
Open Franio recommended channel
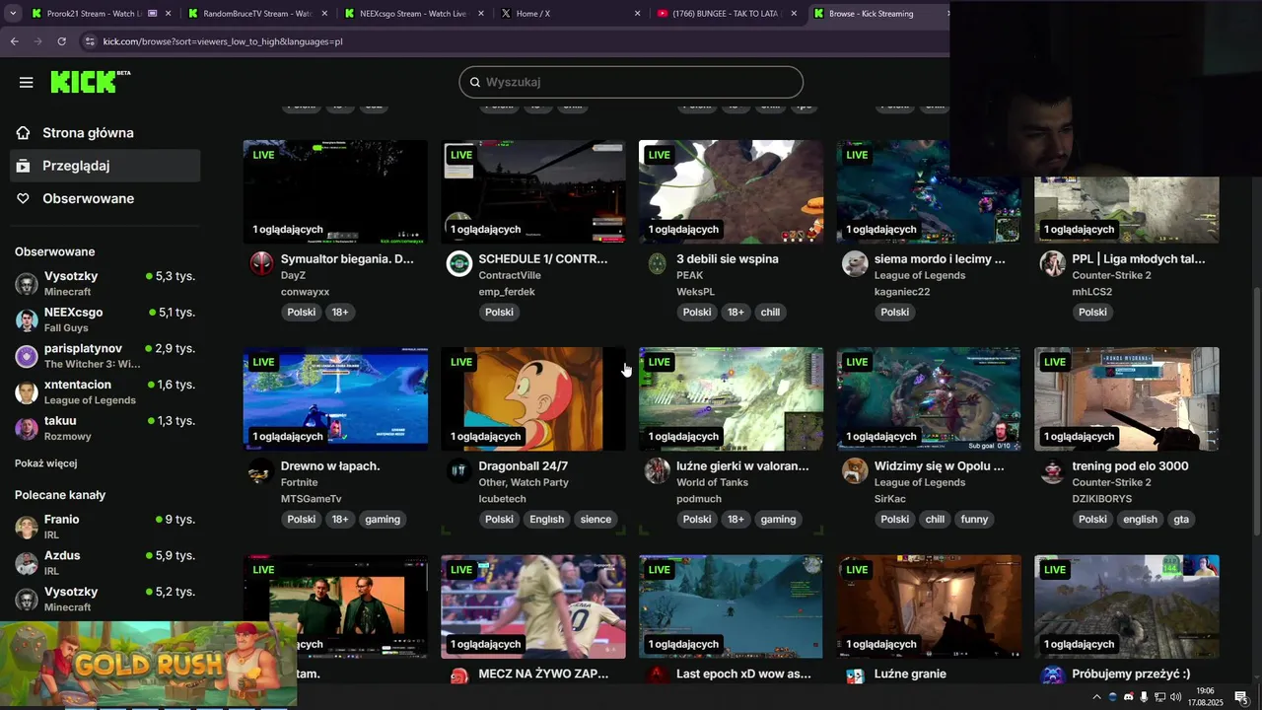[x=105, y=527]
